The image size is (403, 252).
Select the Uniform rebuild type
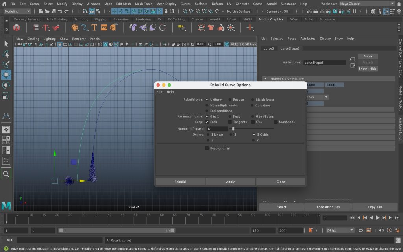[x=207, y=100]
